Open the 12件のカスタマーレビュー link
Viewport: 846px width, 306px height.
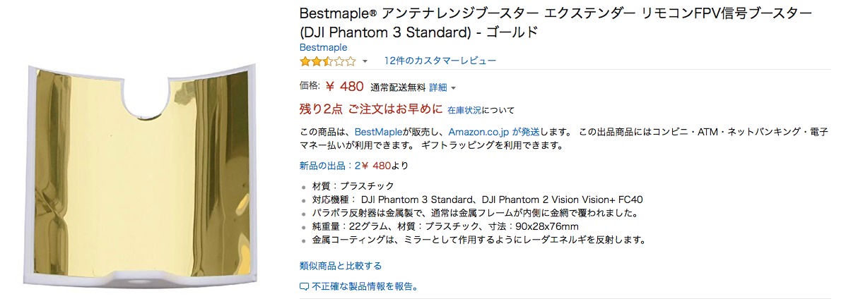click(x=440, y=61)
